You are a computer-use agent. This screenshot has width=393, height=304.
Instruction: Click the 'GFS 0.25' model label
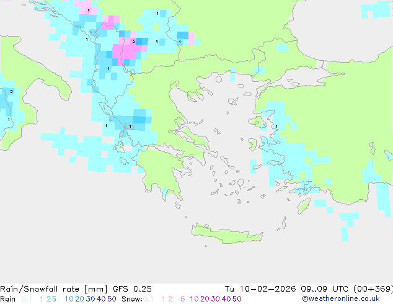click(x=132, y=289)
